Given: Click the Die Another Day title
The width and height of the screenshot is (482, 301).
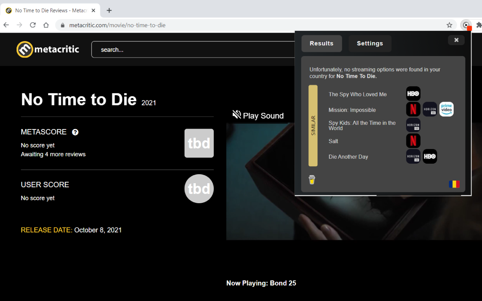Looking at the screenshot, I should pos(348,157).
